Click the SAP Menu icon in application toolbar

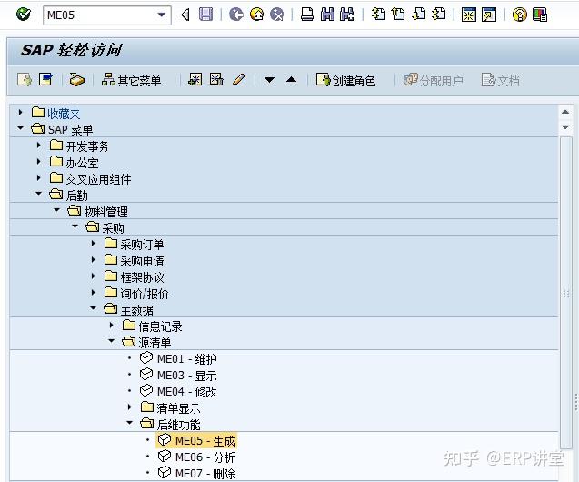[46, 80]
